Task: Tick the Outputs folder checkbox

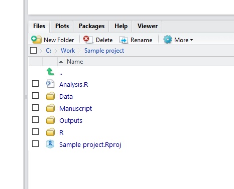Action: 35,120
